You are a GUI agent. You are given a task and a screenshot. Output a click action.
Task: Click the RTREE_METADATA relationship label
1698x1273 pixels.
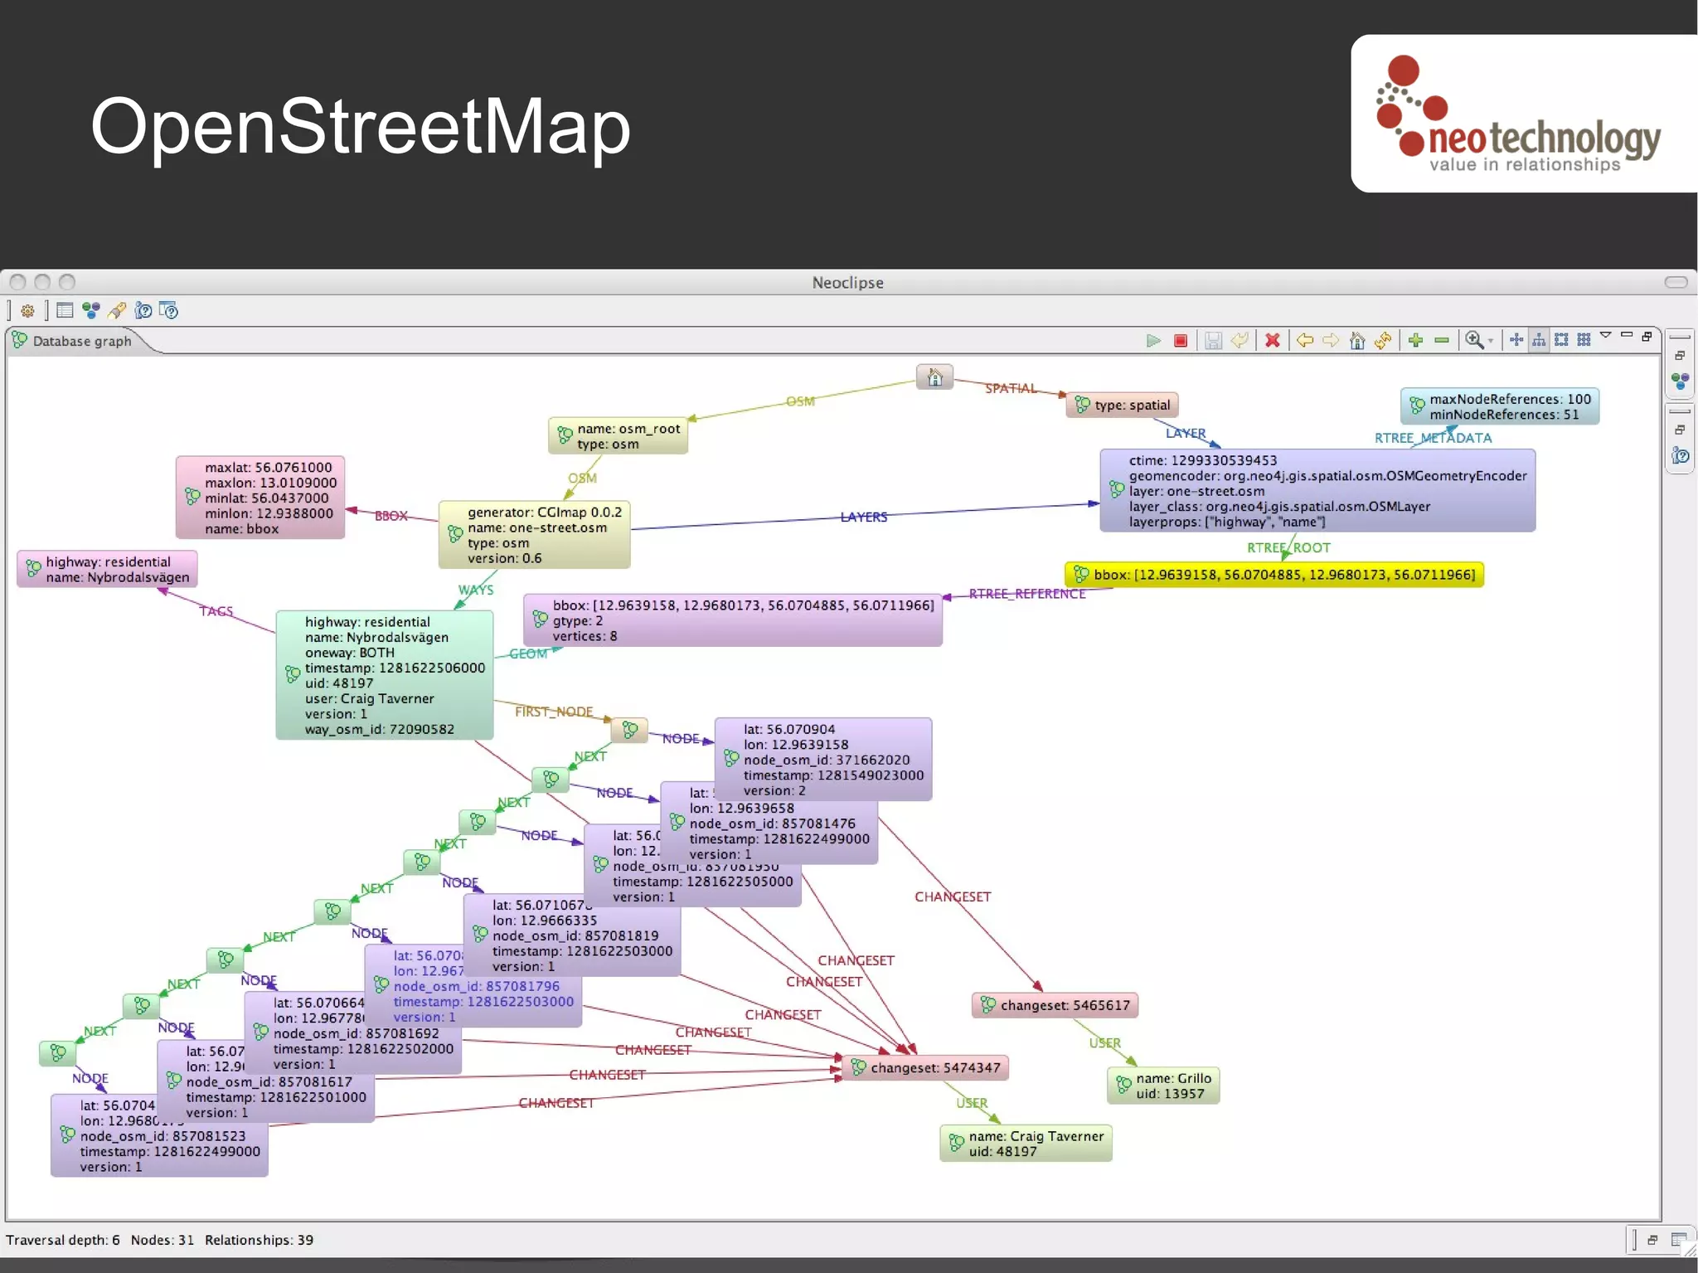(x=1433, y=438)
